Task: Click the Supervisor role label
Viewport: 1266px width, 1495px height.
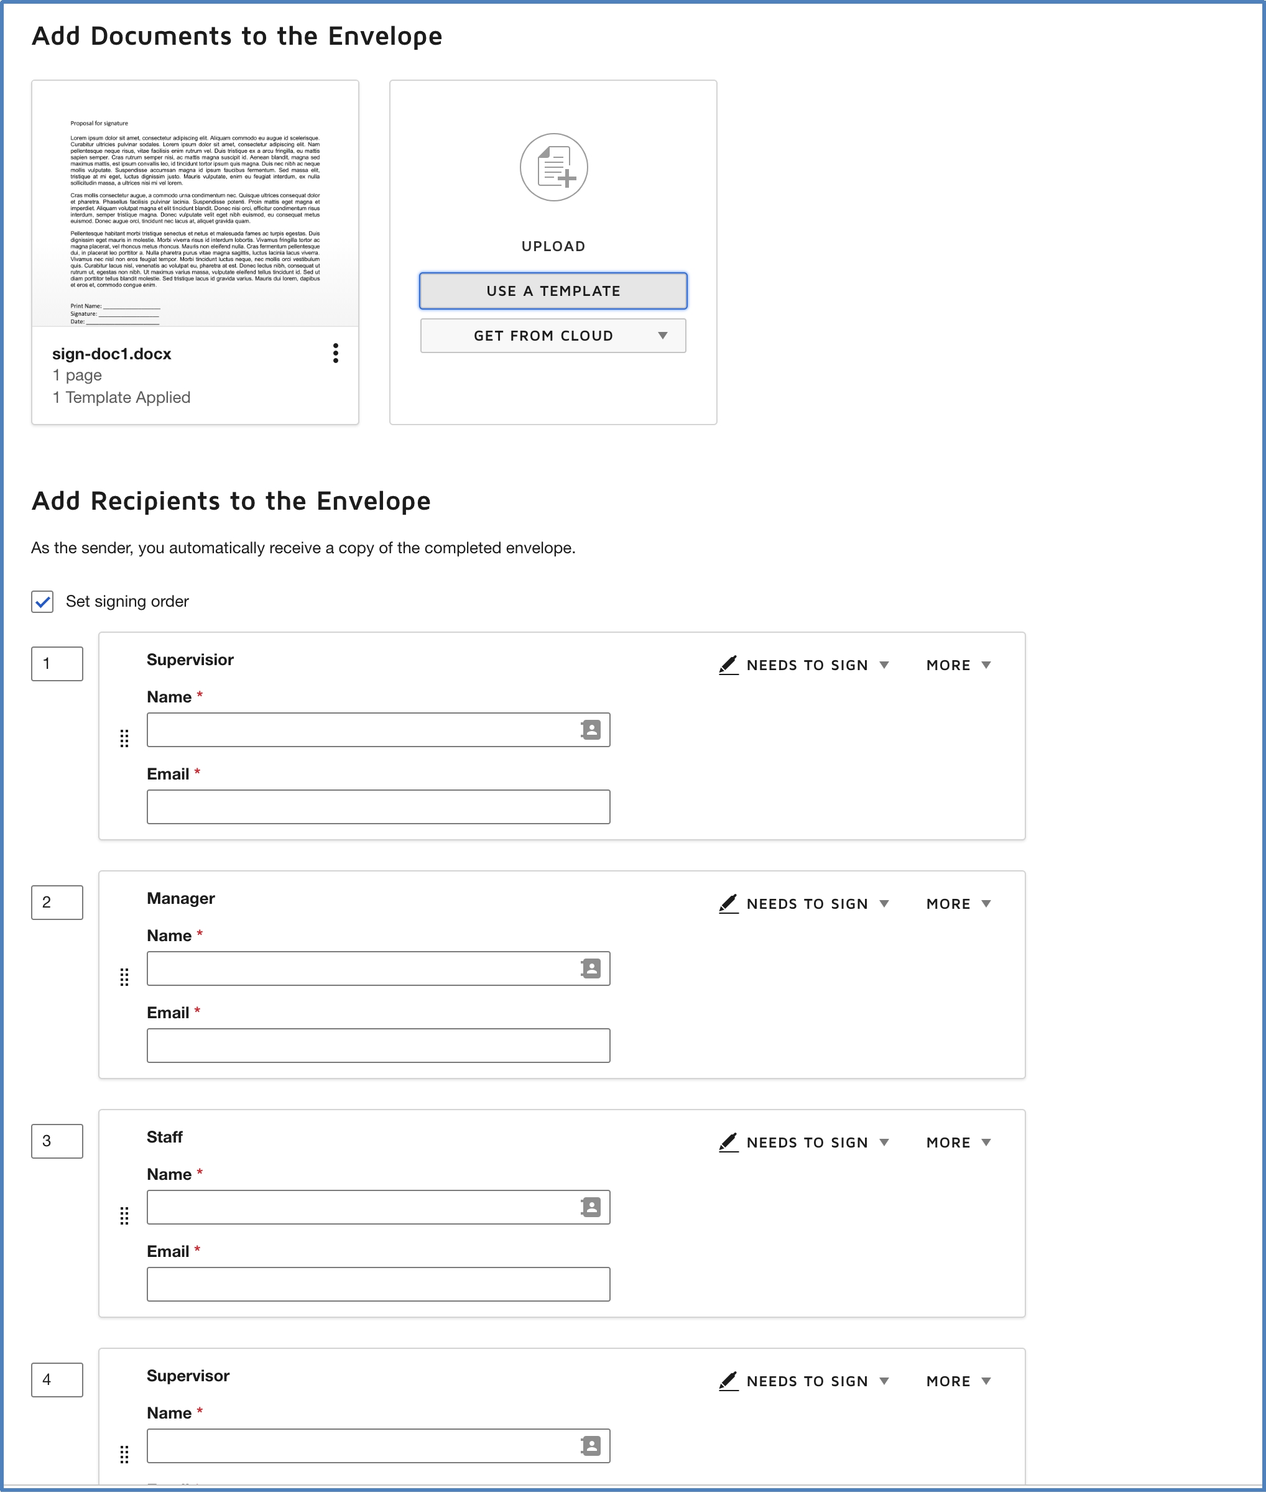Action: (188, 1376)
